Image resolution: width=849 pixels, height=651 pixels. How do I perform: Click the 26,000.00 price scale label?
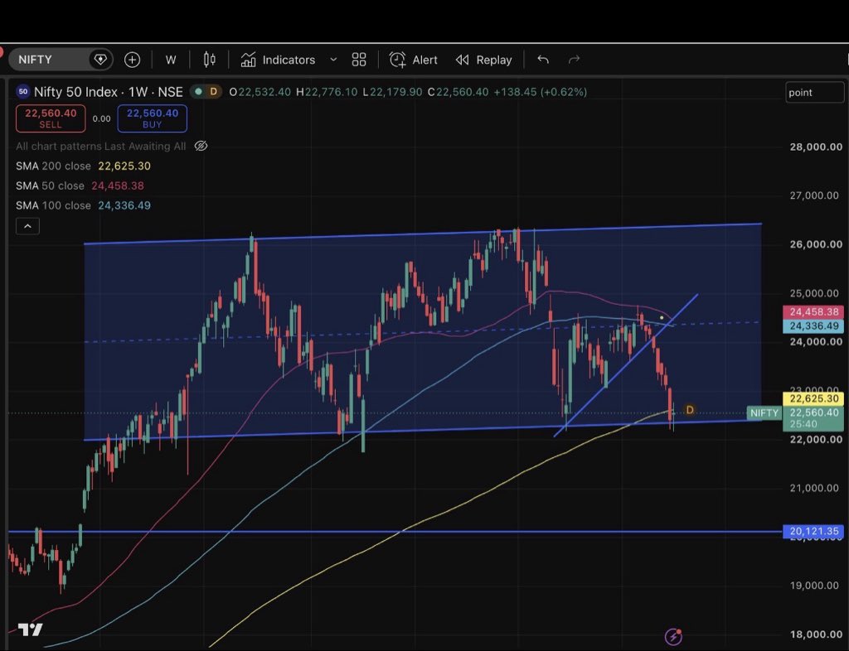tap(816, 244)
